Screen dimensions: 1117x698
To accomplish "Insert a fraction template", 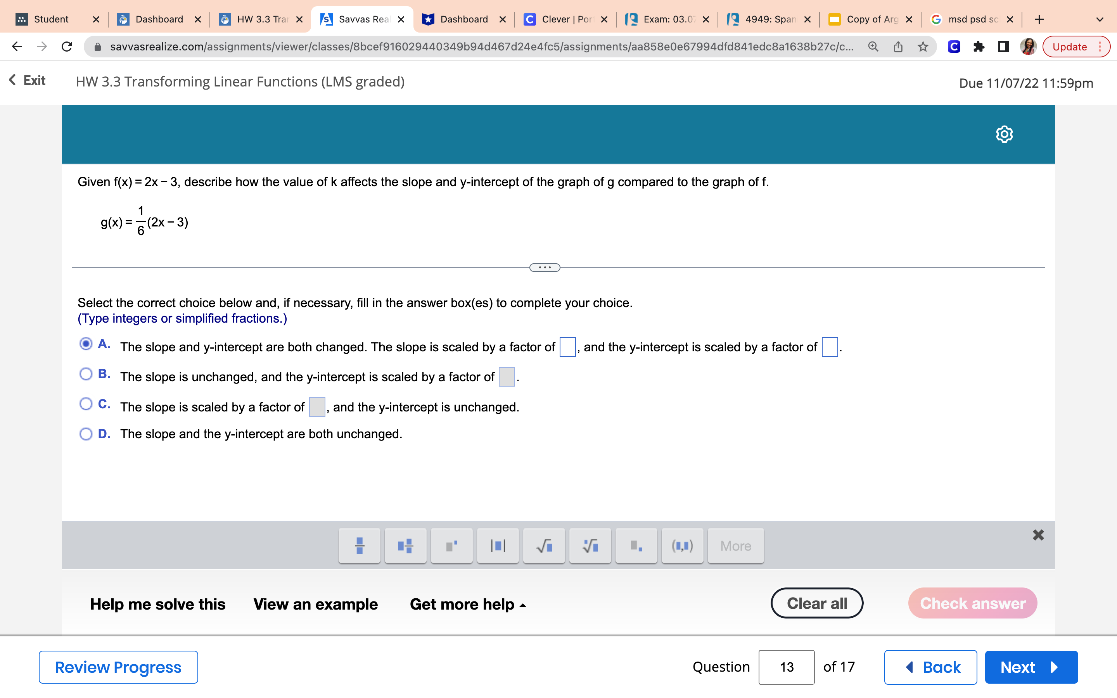I will click(x=359, y=546).
